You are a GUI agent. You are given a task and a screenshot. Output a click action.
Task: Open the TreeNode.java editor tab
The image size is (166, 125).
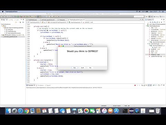click(32, 20)
